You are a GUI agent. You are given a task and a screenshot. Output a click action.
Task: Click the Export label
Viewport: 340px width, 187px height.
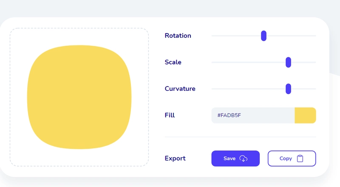175,159
